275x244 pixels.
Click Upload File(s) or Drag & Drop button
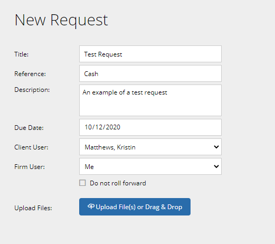(135, 207)
